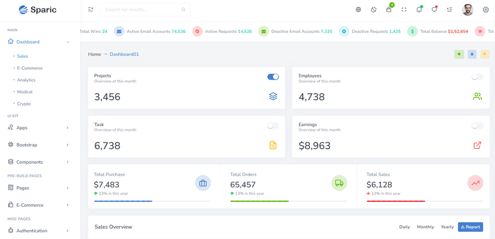Click the Task document icon
Viewport: 495px width, 239px height.
pos(273,145)
